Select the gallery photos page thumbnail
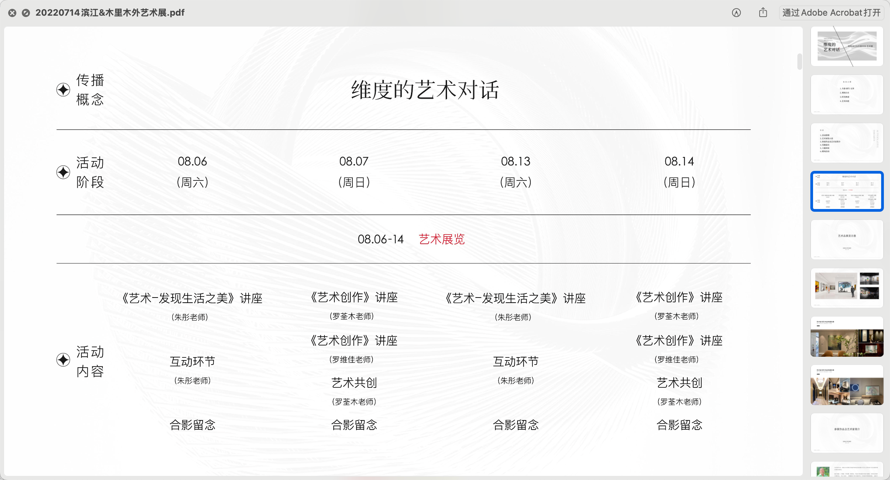This screenshot has width=890, height=480. point(846,288)
